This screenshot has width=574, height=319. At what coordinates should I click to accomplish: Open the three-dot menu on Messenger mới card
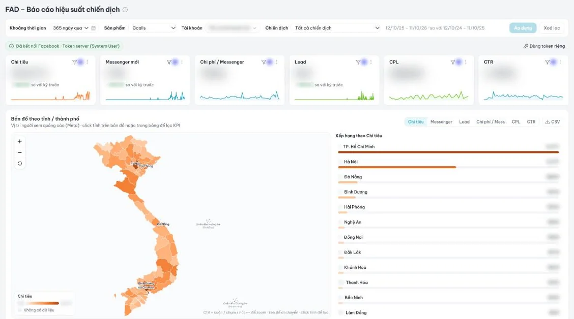[x=182, y=62]
